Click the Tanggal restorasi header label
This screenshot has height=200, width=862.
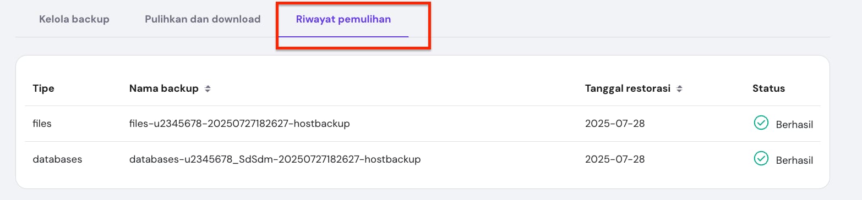628,88
